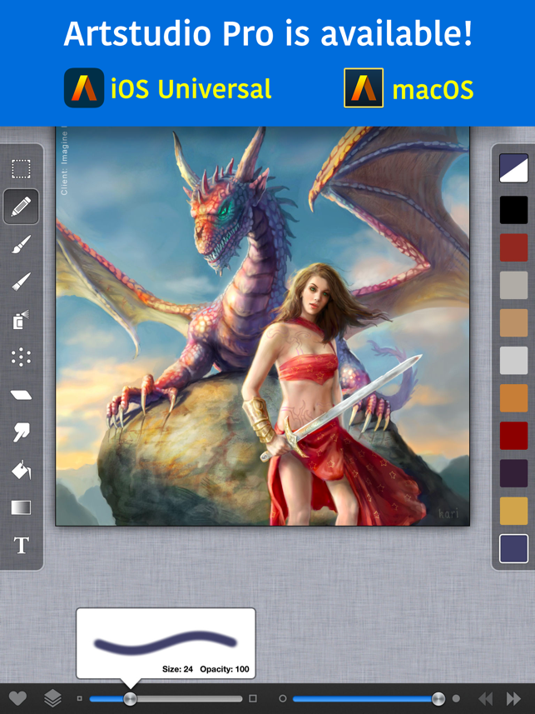This screenshot has height=714, width=535.
Task: Click the opacity slider knob
Action: [438, 698]
